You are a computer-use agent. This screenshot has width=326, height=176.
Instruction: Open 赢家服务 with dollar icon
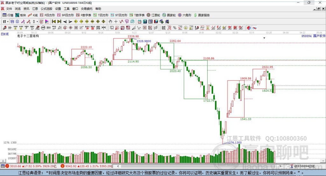(202, 15)
